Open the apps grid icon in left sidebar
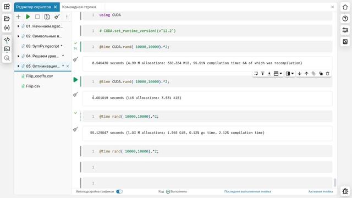The height and width of the screenshot is (198, 352). point(7,7)
